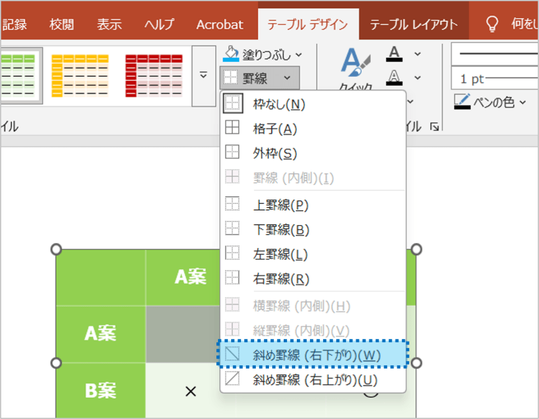Click the top-right table resize handle
539x419 pixels.
(416, 249)
